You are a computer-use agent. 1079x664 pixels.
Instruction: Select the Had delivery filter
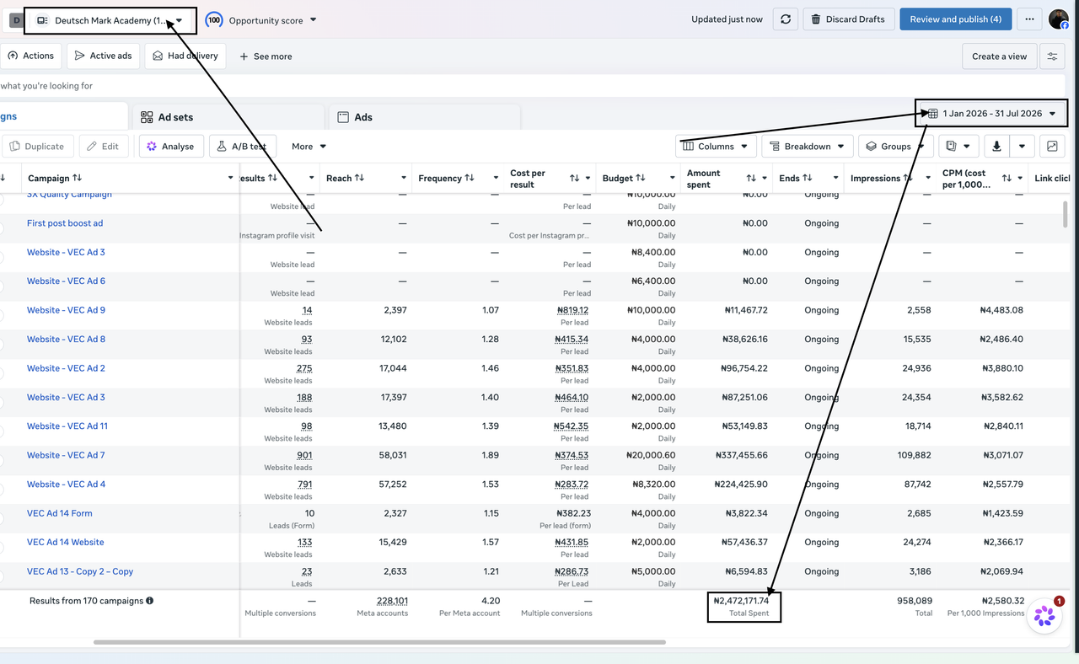pos(185,56)
